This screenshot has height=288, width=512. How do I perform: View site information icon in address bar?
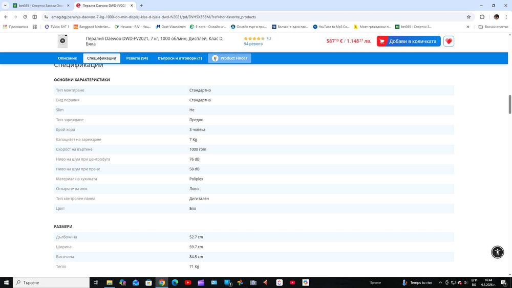click(x=46, y=17)
